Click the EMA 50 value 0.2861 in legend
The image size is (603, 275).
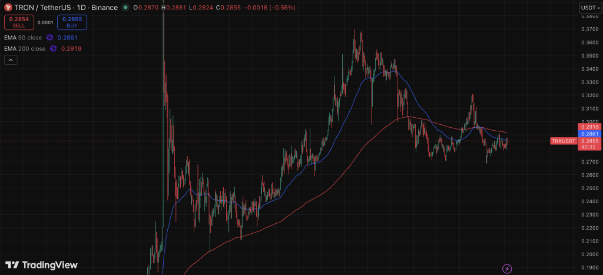coord(67,38)
